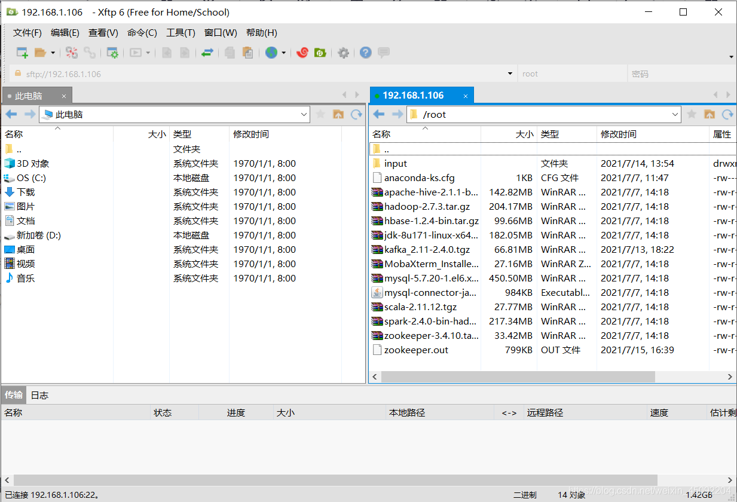Expand the Open Session dropdown arrow
Image resolution: width=737 pixels, height=502 pixels.
tap(53, 53)
